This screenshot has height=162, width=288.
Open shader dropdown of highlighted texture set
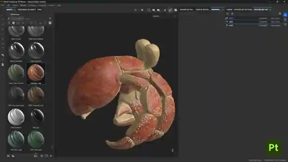275,18
